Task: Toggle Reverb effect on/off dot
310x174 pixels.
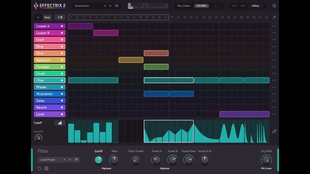Action: [x=62, y=107]
